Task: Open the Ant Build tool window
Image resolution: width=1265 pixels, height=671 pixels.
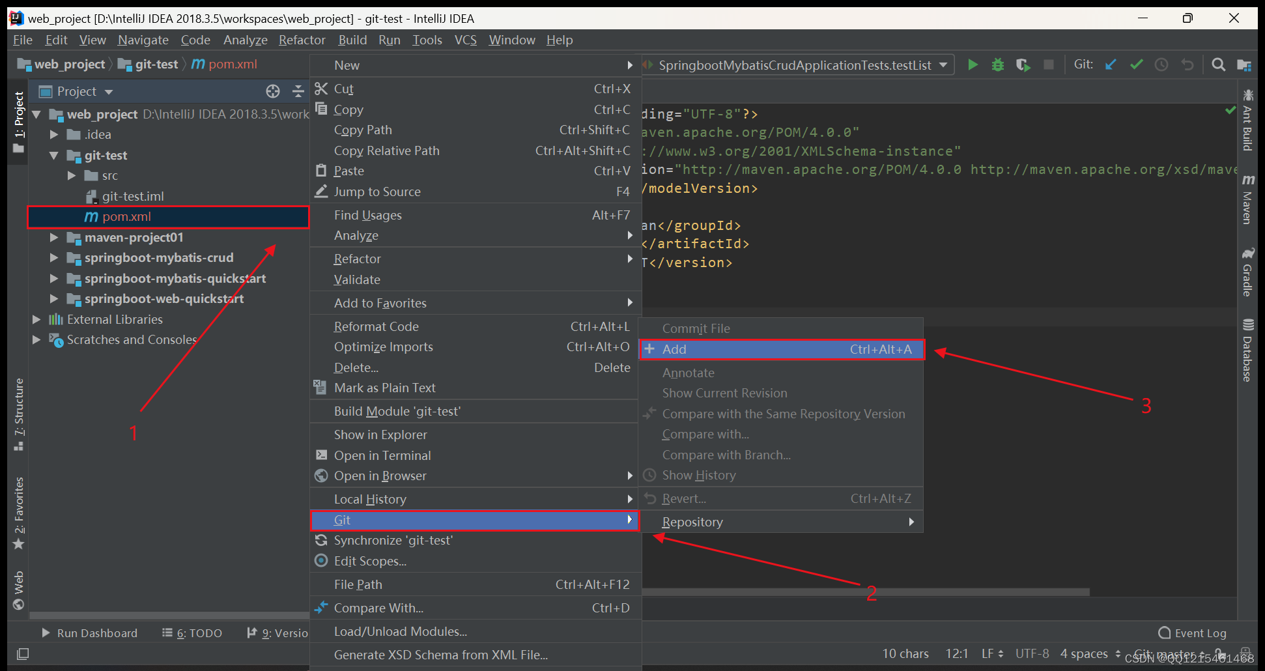Action: [x=1247, y=121]
